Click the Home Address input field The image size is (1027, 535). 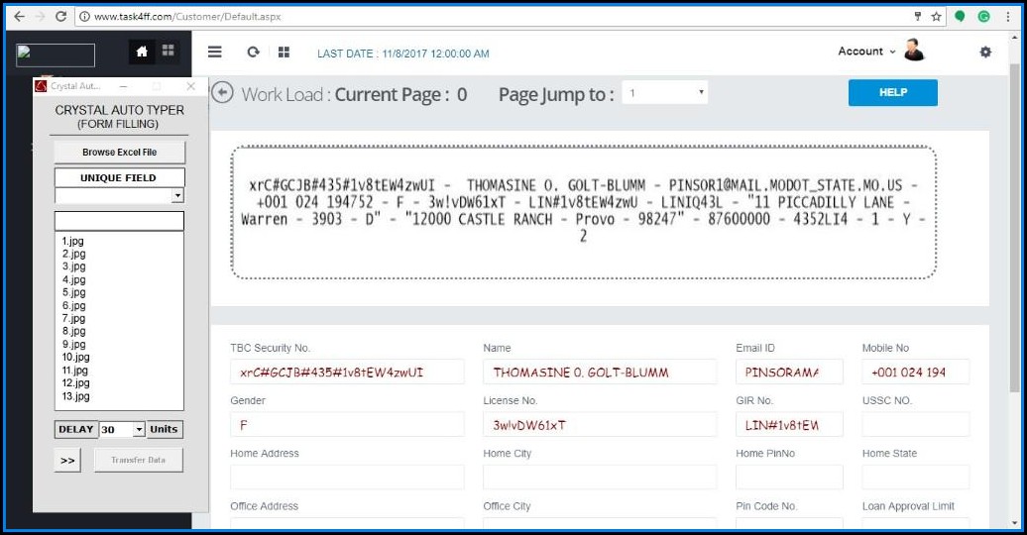tap(347, 478)
